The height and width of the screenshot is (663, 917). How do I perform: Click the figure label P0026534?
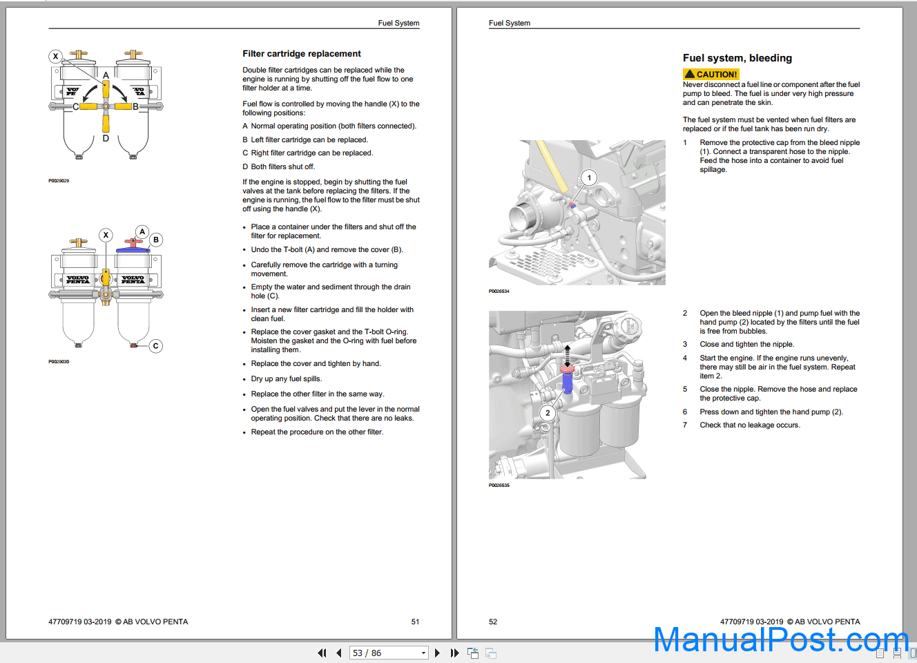(x=499, y=291)
